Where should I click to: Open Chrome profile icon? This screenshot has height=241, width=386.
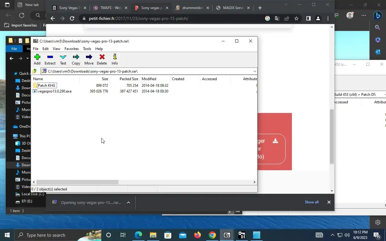pos(318,18)
